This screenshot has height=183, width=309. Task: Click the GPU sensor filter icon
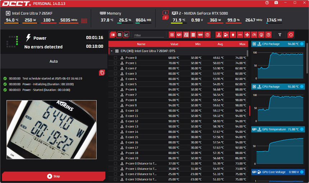tap(179, 35)
